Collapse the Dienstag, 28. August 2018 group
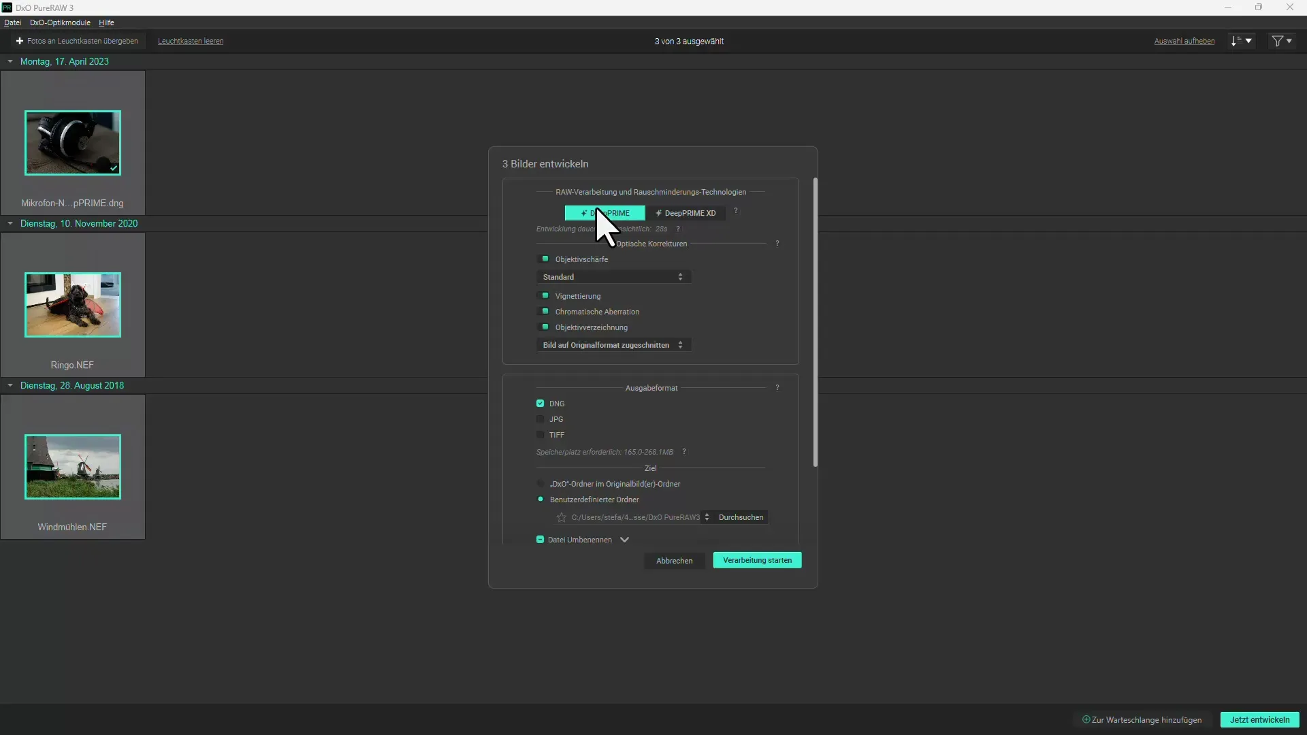Image resolution: width=1307 pixels, height=735 pixels. [10, 385]
